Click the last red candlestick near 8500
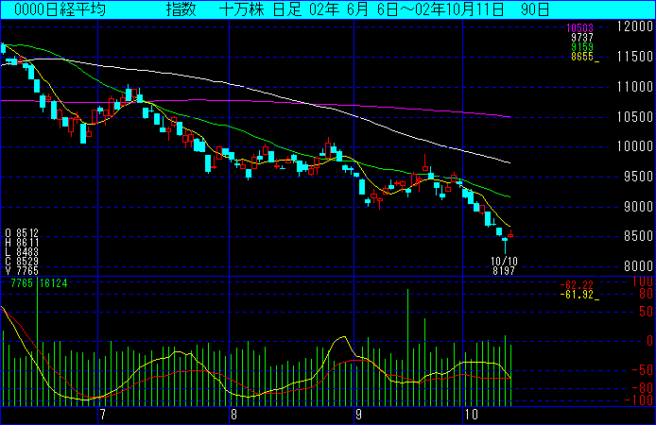656x425 pixels. pos(510,235)
